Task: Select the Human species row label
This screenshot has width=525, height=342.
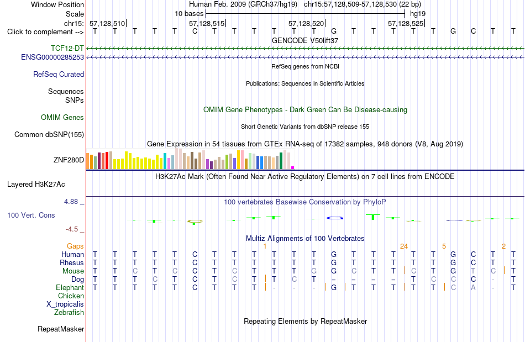Action: 72,255
